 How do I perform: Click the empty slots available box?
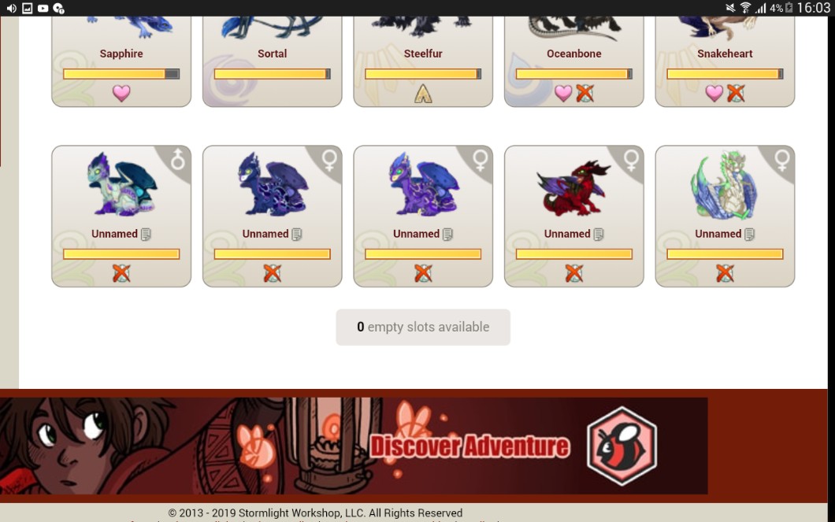(x=423, y=328)
